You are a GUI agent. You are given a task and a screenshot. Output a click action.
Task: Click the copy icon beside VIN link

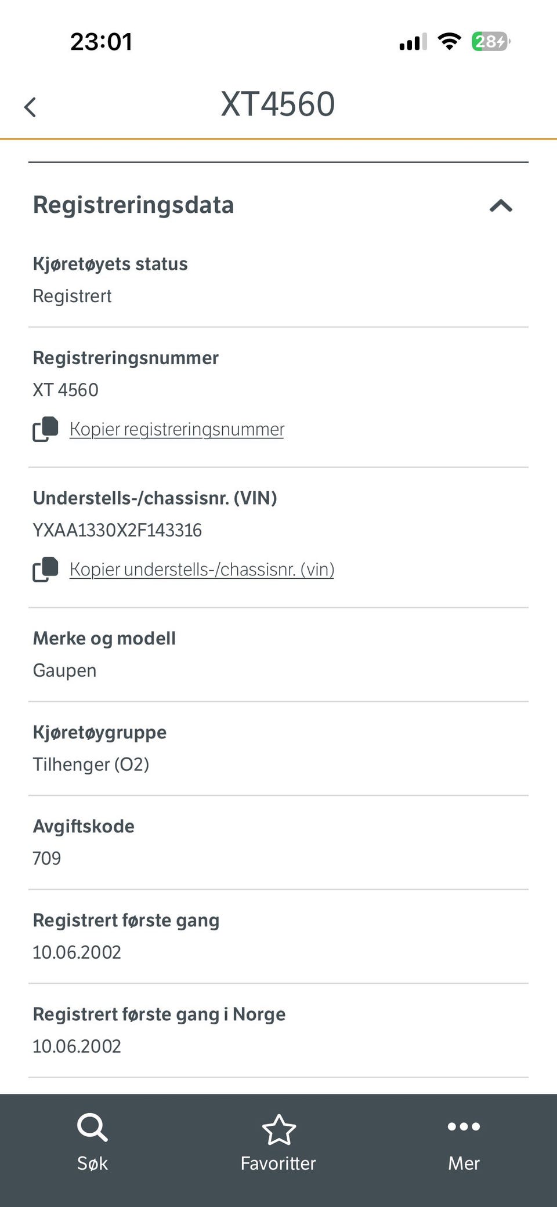pyautogui.click(x=45, y=570)
